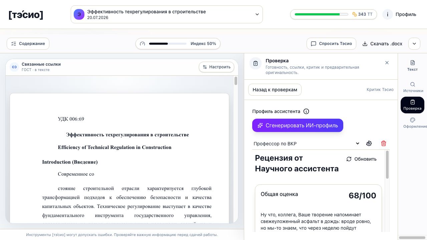This screenshot has height=240, width=427.
Task: Open the Профессор по ВКР dropdown
Action: tap(307, 144)
